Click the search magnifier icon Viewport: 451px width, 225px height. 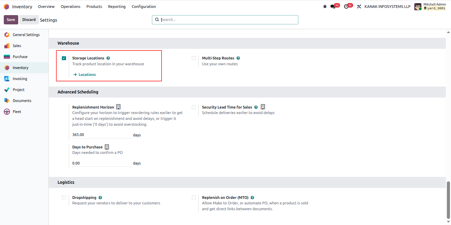pos(157,20)
